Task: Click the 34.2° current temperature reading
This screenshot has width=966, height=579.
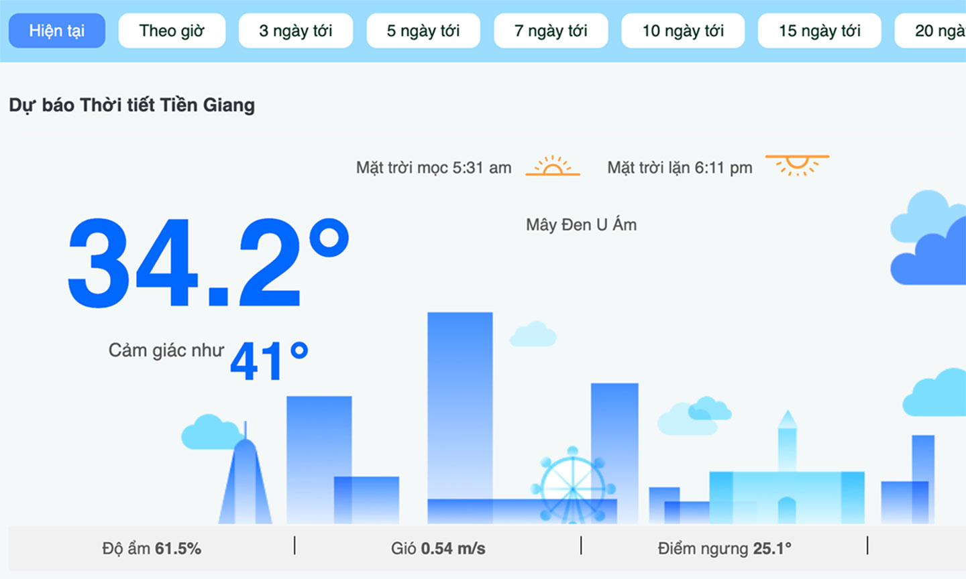Action: tap(209, 263)
